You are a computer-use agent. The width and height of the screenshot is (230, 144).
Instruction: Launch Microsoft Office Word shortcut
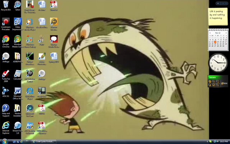(x=18, y=93)
